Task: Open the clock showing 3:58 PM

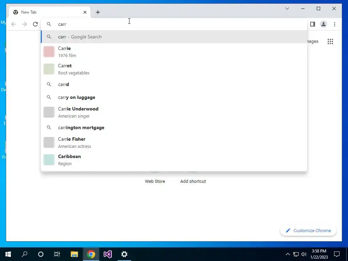Action: (319, 254)
